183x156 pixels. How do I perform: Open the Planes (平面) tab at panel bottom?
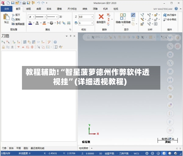pyautogui.click(x=19, y=148)
